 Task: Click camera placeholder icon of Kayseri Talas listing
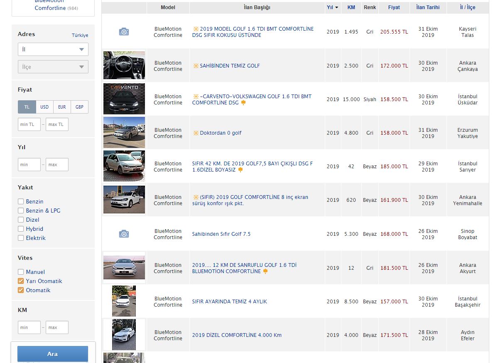tap(124, 31)
